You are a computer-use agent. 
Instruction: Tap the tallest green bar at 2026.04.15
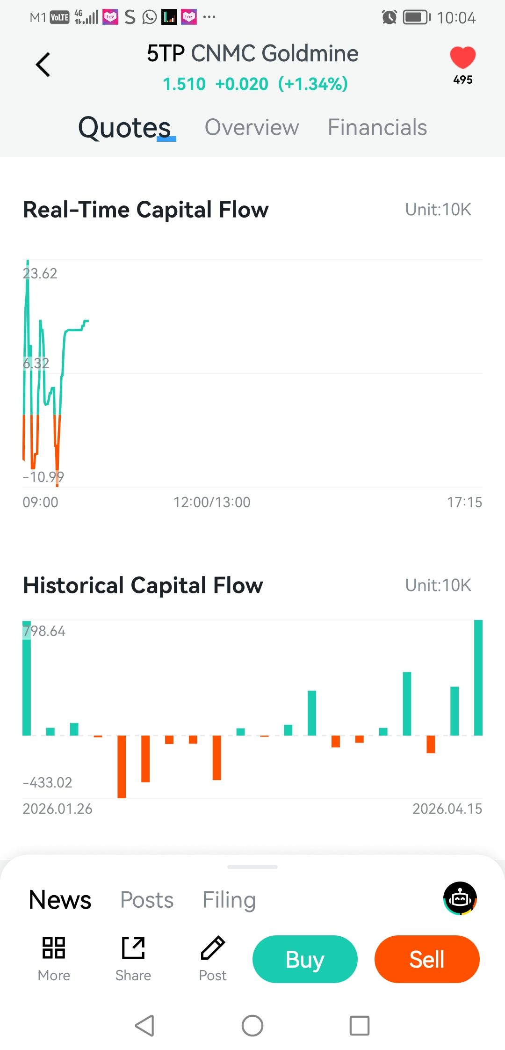(478, 678)
